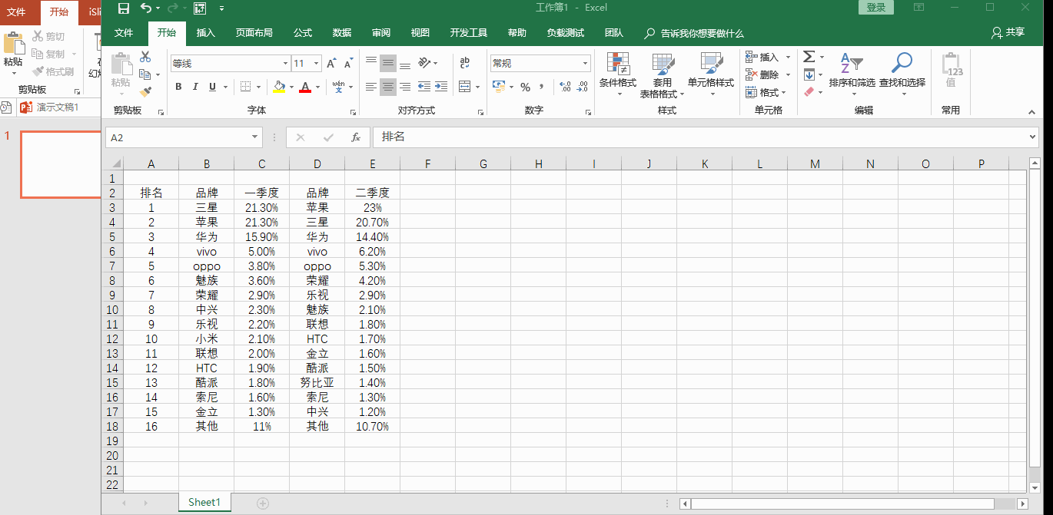The image size is (1053, 515).
Task: Open the Excel 文件 menu
Action: pos(124,33)
